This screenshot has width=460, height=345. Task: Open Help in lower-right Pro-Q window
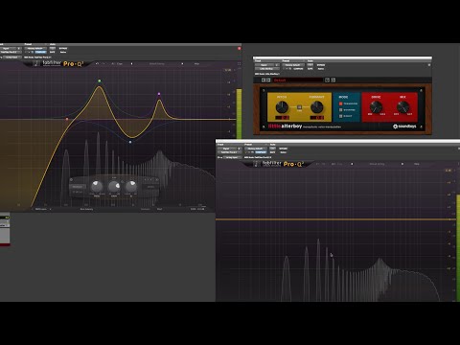pos(417,164)
